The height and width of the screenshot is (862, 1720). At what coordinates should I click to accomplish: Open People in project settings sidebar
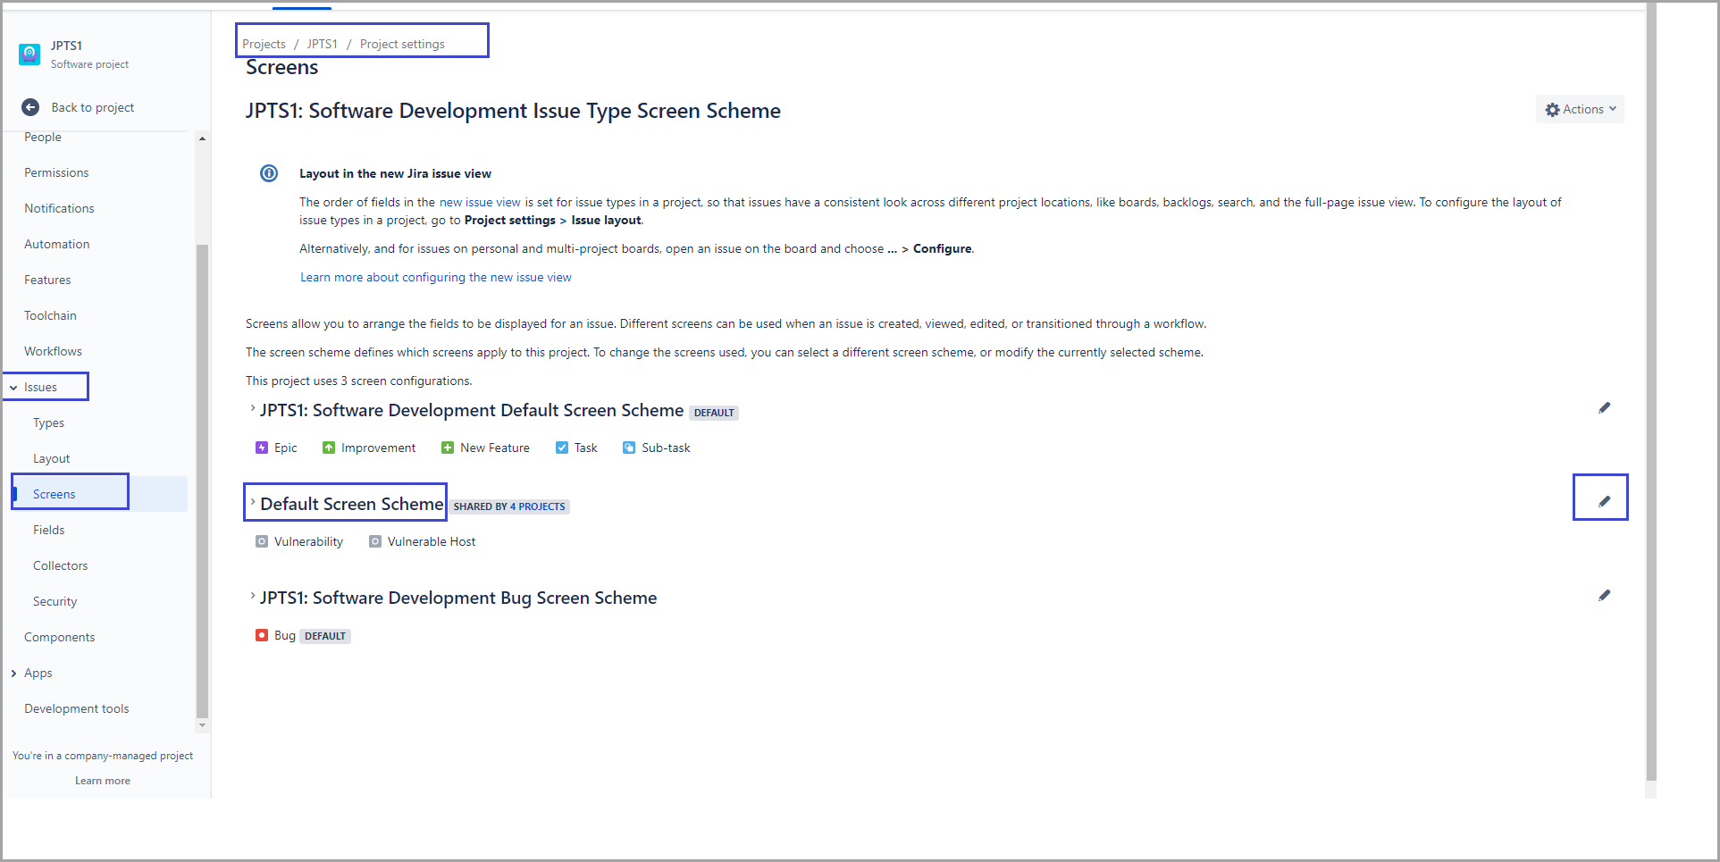click(43, 137)
